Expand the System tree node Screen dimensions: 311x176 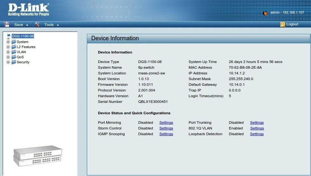pyautogui.click(x=8, y=42)
